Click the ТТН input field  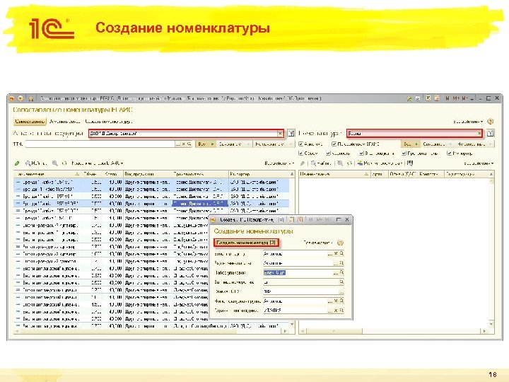(x=100, y=144)
